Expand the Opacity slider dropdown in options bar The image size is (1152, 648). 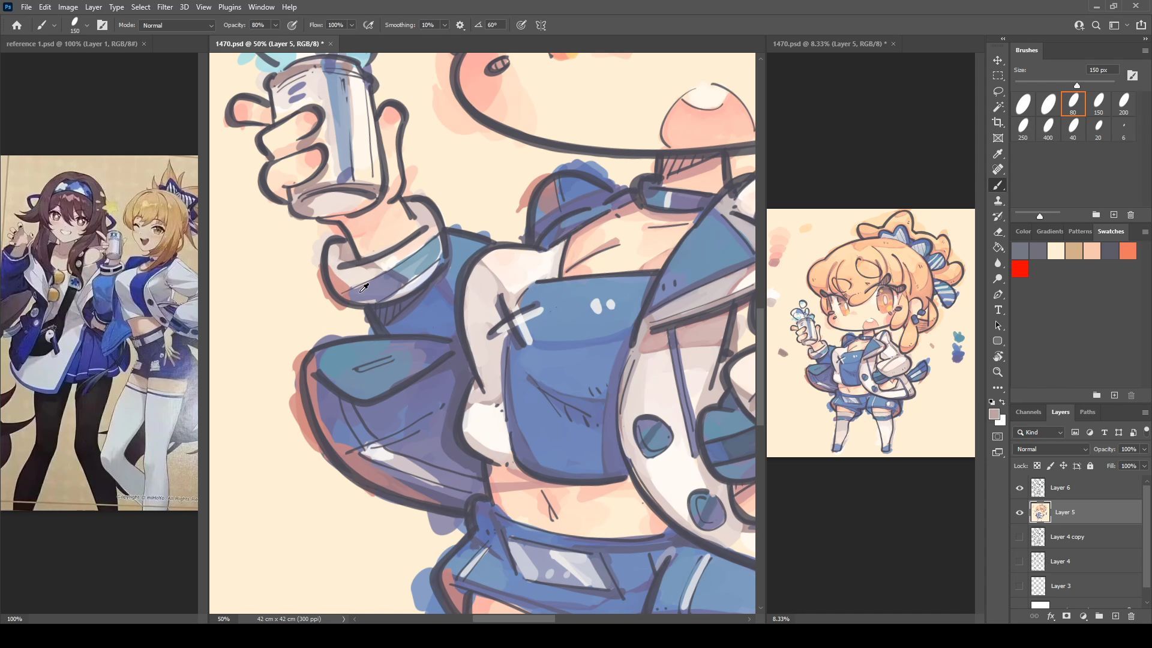[x=275, y=25]
